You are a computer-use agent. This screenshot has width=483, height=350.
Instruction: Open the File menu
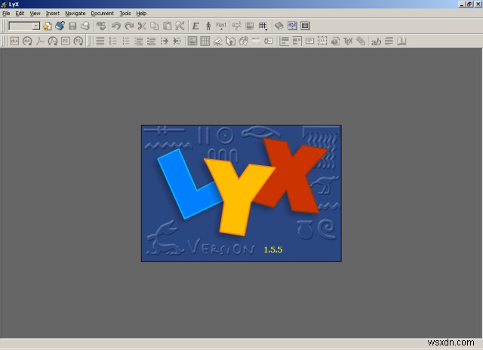pyautogui.click(x=6, y=14)
